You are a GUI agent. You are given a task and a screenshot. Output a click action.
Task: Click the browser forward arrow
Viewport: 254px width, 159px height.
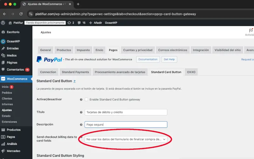[x=13, y=14]
